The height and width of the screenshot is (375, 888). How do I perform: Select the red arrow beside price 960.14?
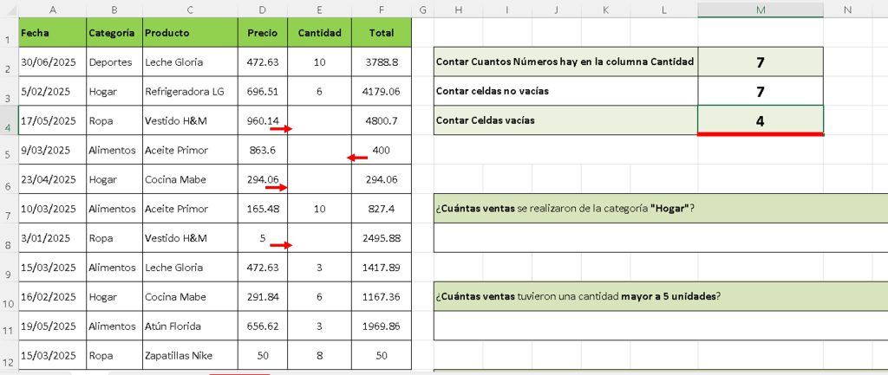pos(281,129)
